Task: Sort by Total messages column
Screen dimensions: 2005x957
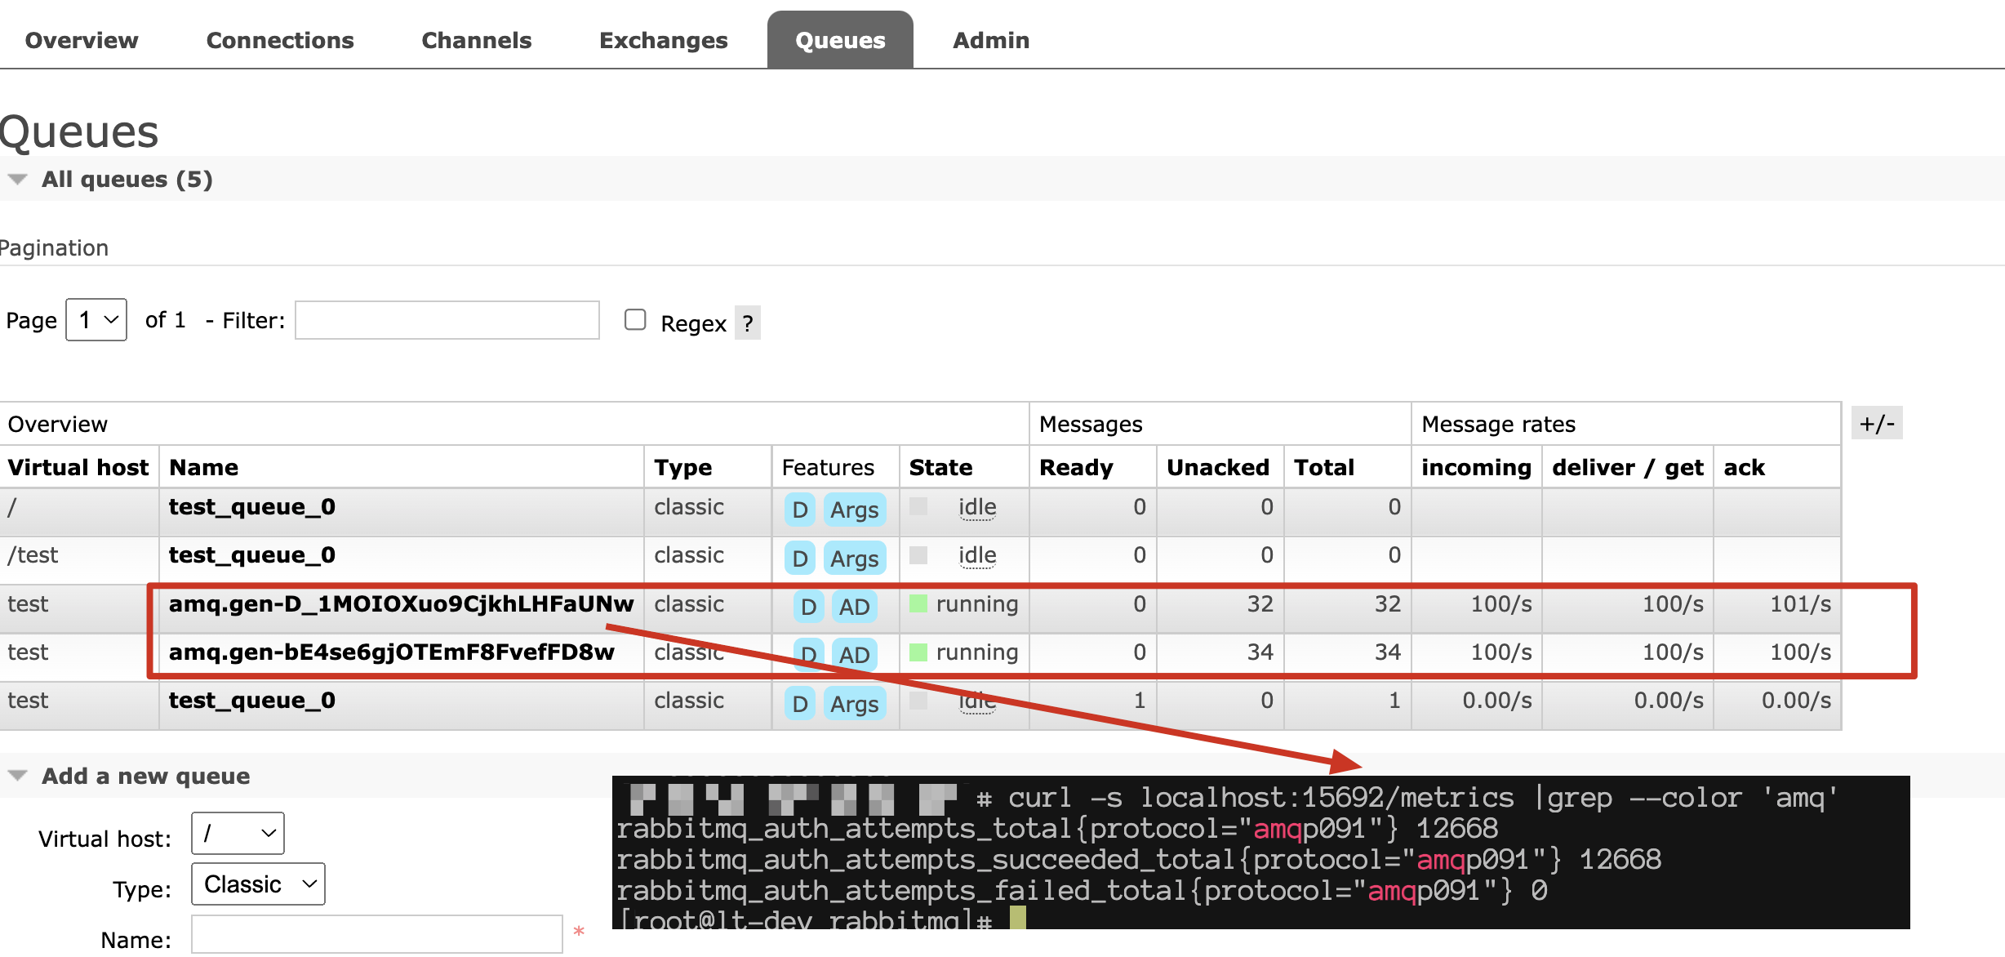Action: pyautogui.click(x=1324, y=467)
